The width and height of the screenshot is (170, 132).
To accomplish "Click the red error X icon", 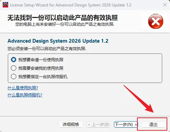I will (156, 21).
